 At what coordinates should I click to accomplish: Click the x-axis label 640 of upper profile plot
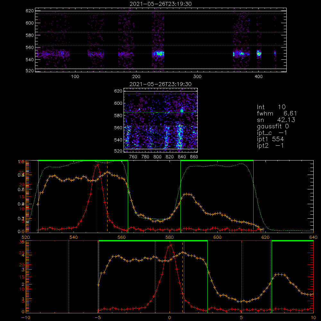pyautogui.click(x=313, y=237)
